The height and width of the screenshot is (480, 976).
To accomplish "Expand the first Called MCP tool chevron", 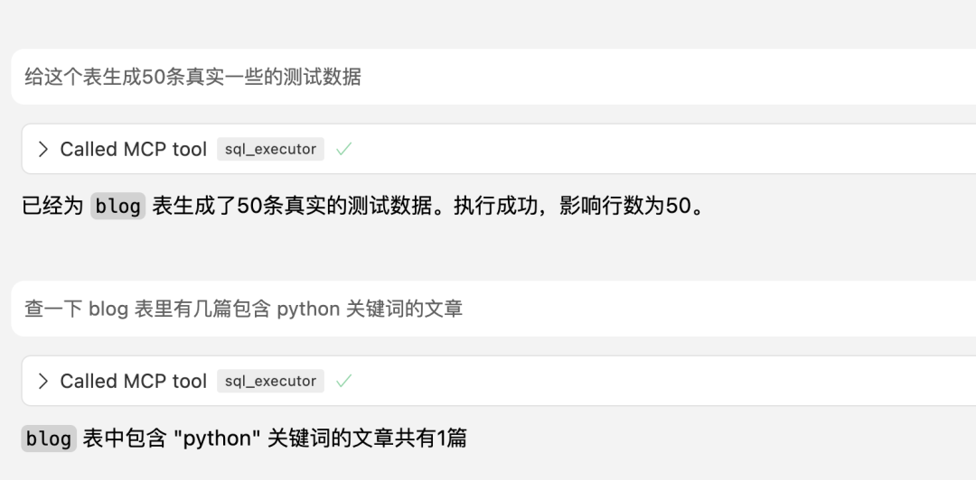I will click(42, 150).
